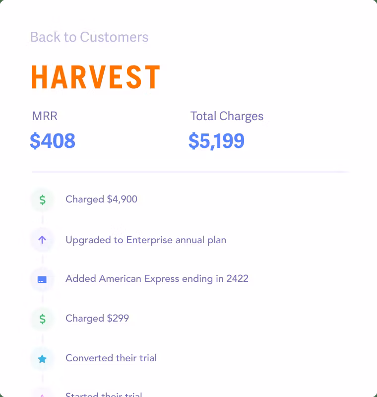
Task: Click the $5,199 total charges amount
Action: [x=216, y=141]
